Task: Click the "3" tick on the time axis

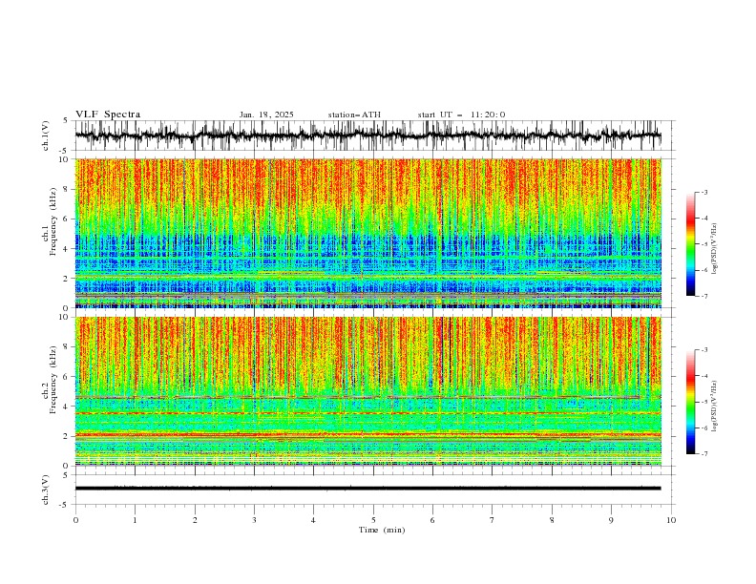Action: click(254, 520)
